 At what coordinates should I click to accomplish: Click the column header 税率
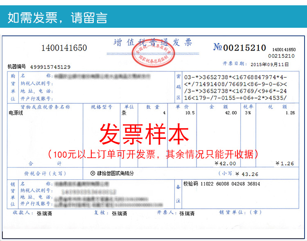[248, 107]
